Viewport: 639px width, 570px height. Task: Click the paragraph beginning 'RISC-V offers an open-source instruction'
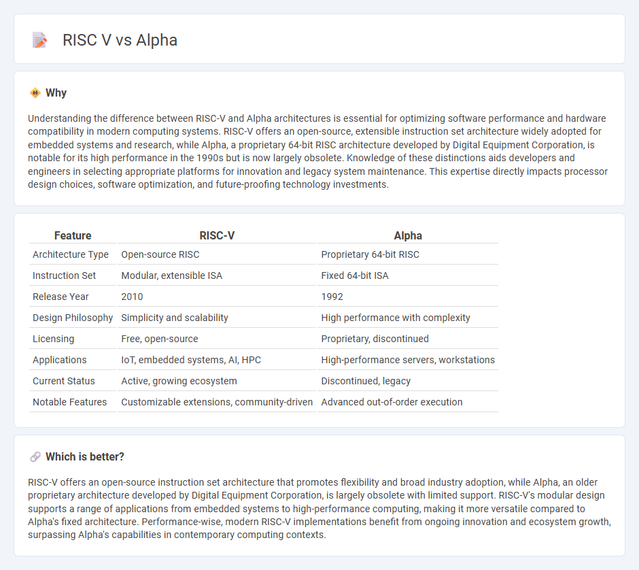click(319, 508)
